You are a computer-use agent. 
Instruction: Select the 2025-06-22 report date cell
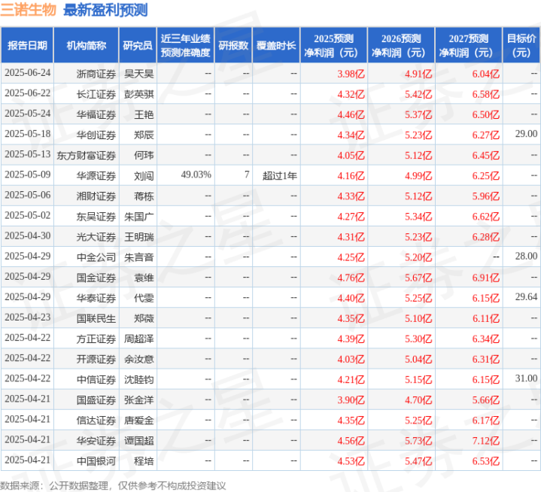(28, 93)
